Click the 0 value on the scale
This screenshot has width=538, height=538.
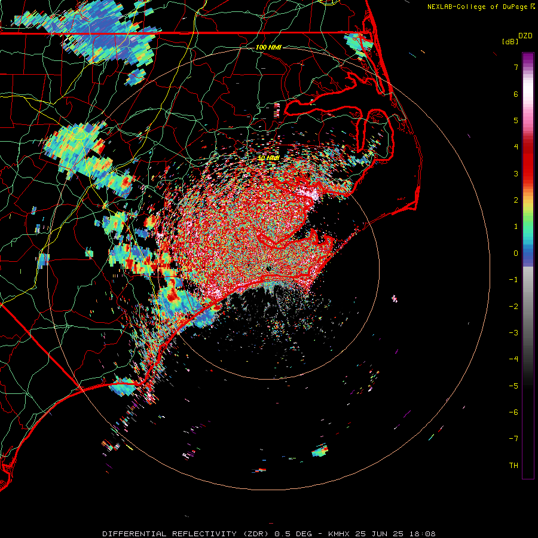click(516, 253)
